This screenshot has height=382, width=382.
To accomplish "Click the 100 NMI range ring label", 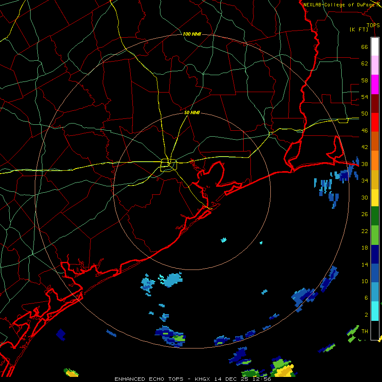I will pyautogui.click(x=192, y=34).
